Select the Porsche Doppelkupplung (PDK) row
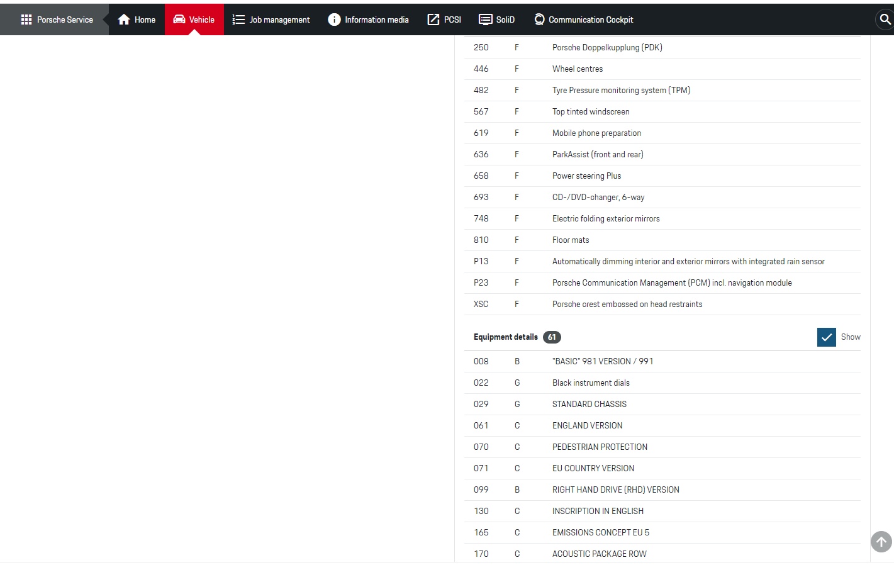This screenshot has height=565, width=894. pyautogui.click(x=662, y=47)
